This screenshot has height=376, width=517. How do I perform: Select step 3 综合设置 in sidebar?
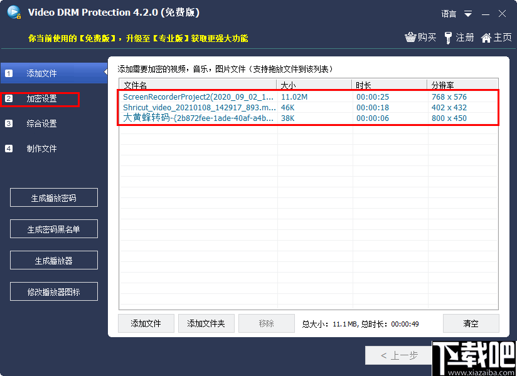tap(38, 123)
